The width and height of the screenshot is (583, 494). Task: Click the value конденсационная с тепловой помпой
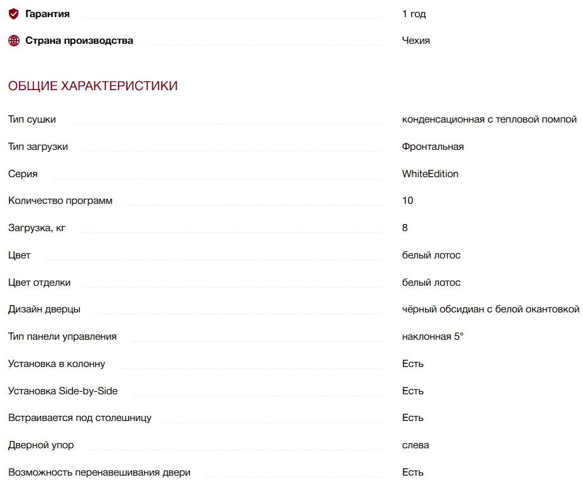tap(489, 119)
